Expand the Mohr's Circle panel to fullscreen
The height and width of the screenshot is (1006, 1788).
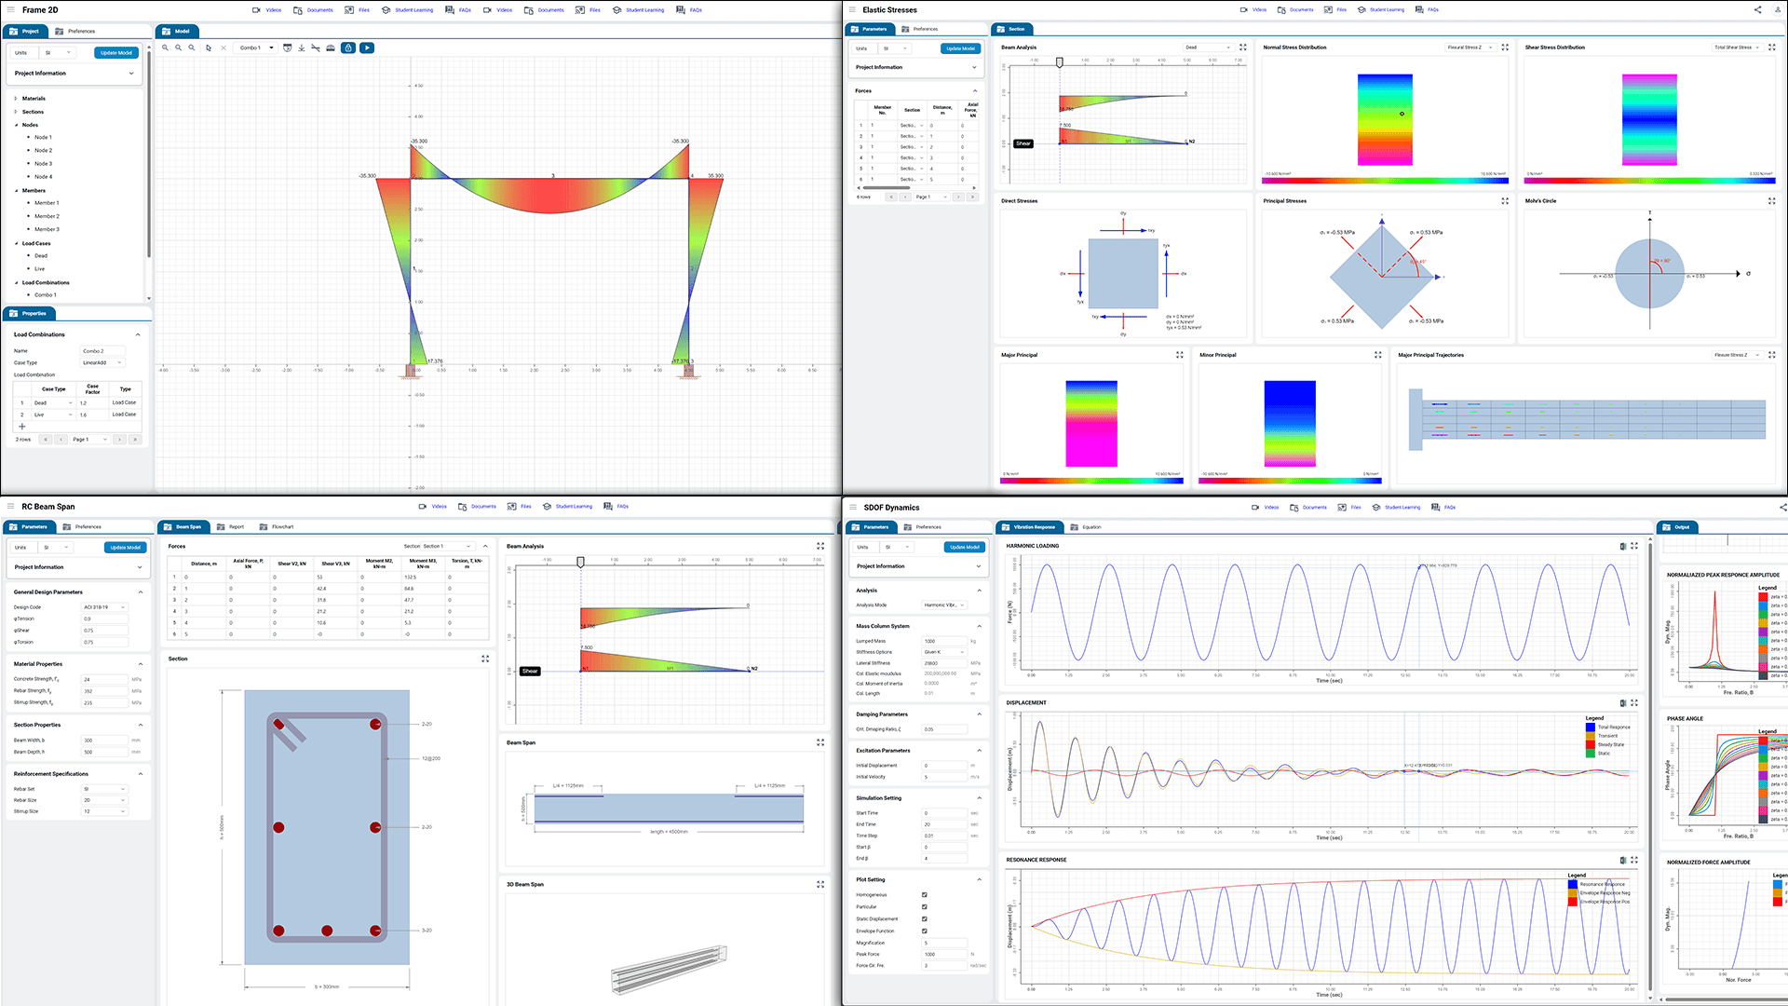point(1771,201)
